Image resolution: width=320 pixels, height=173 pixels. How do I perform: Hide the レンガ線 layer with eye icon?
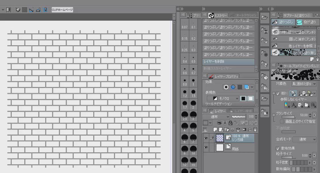pyautogui.click(x=206, y=138)
